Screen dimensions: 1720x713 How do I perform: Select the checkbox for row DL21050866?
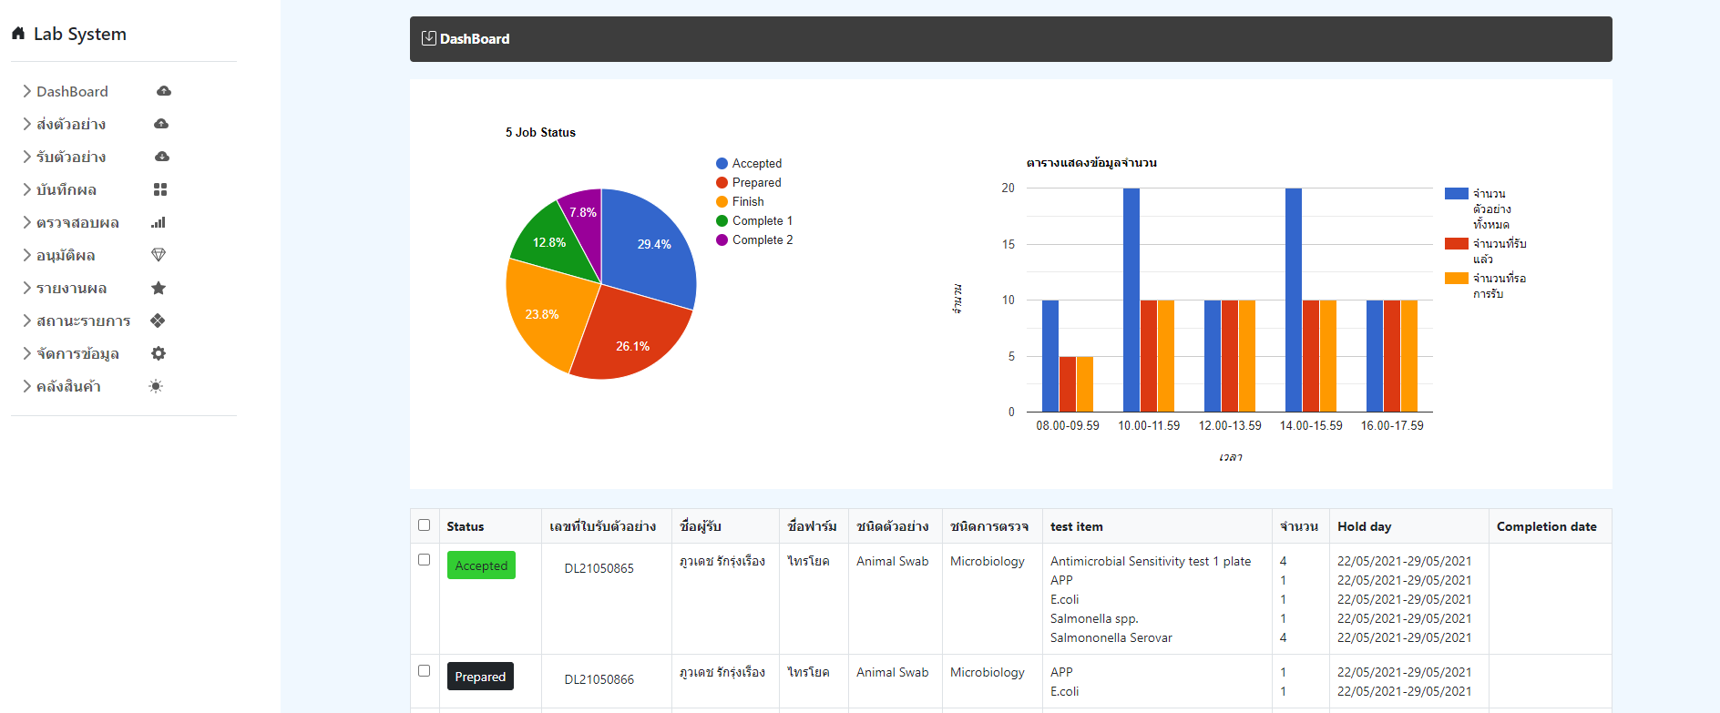[424, 671]
